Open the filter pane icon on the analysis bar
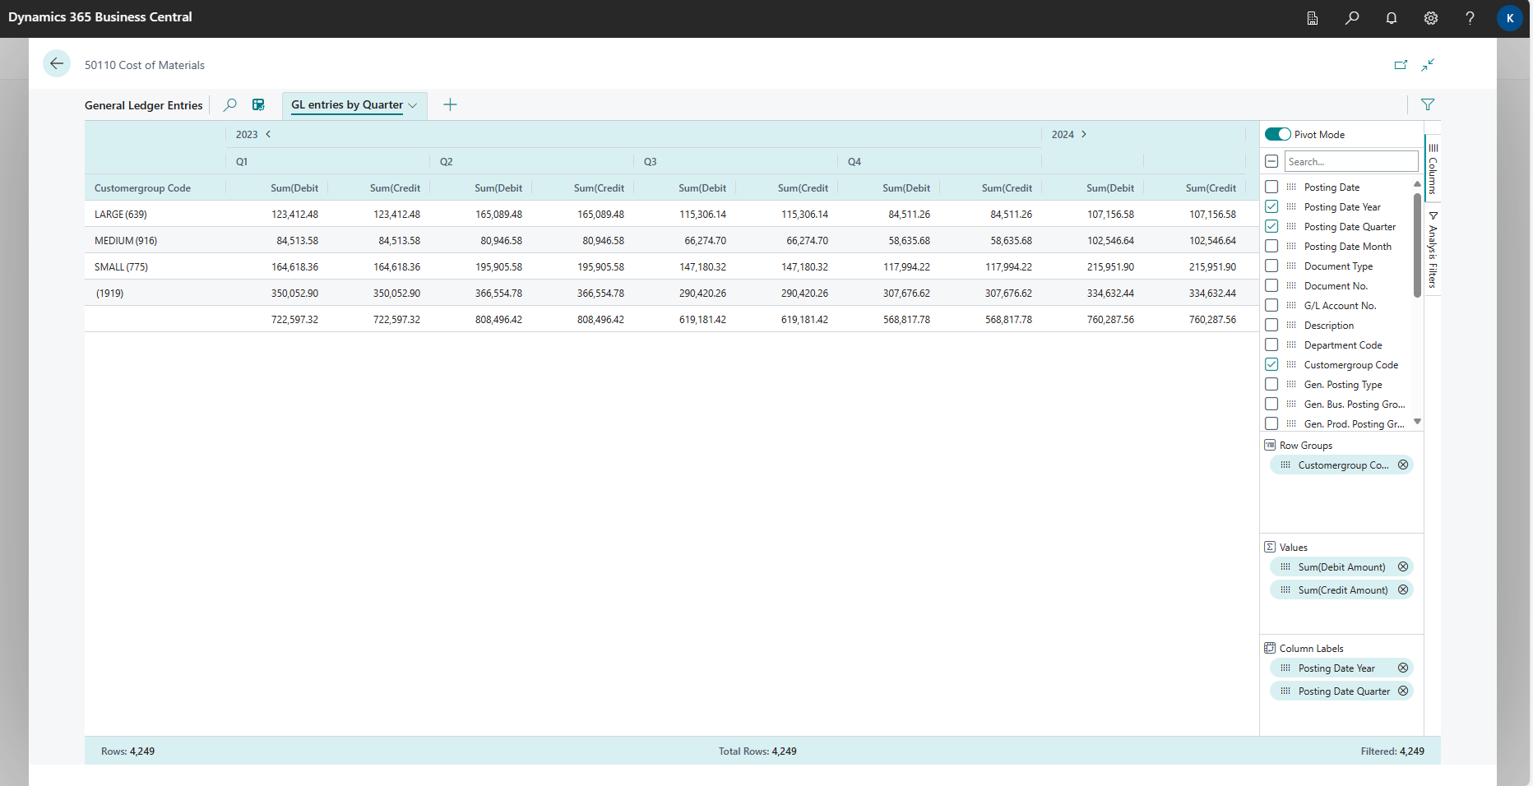This screenshot has width=1533, height=786. pos(1429,105)
